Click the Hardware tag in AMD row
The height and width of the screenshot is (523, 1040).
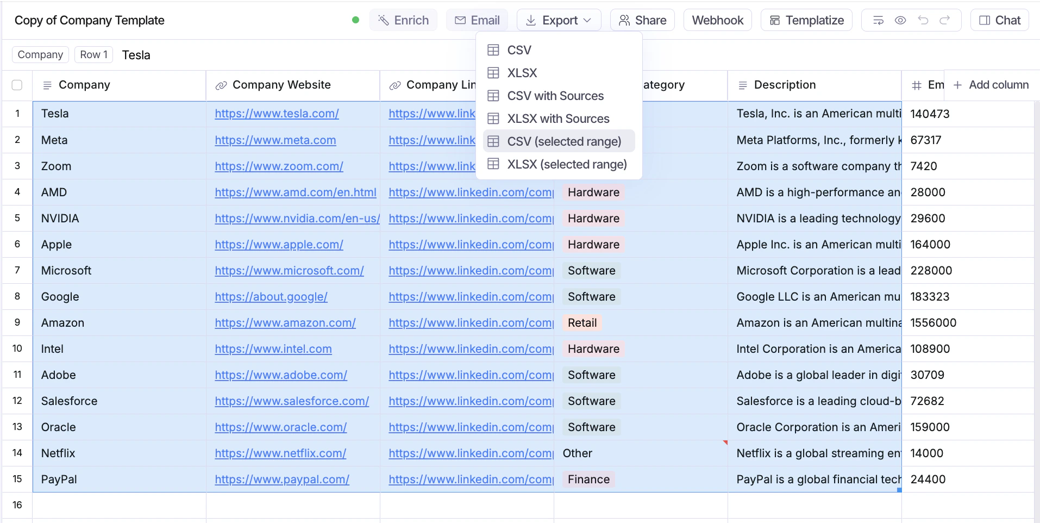coord(594,192)
